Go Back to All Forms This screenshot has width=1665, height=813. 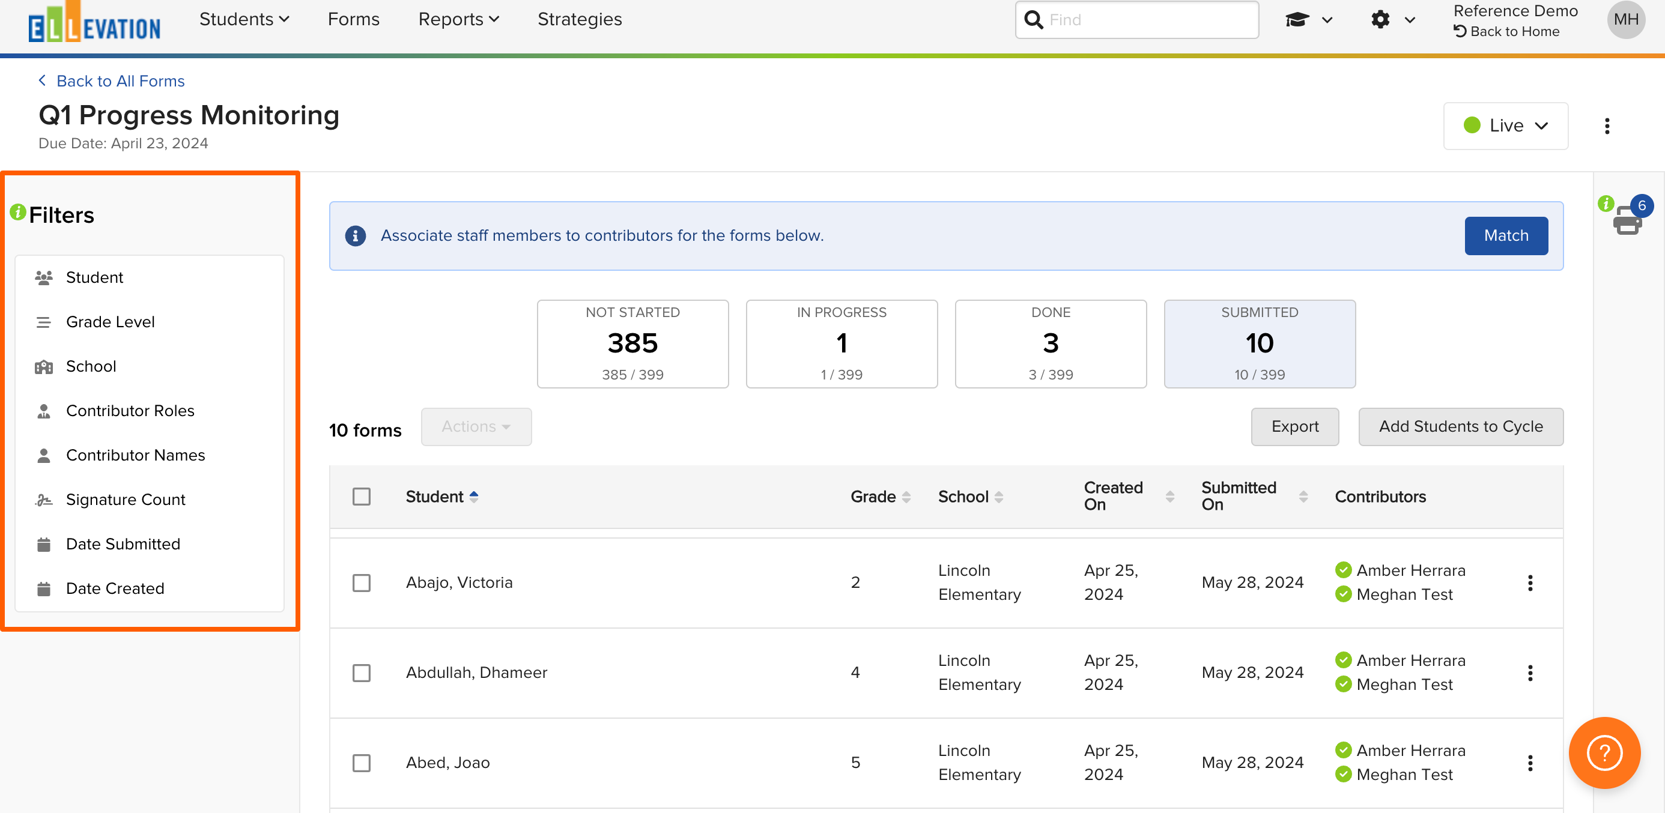pyautogui.click(x=112, y=81)
